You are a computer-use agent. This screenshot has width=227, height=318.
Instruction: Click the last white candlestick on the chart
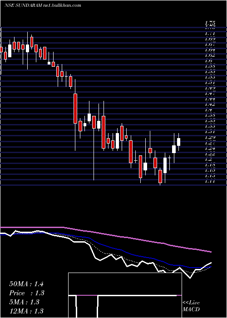[x=178, y=142]
